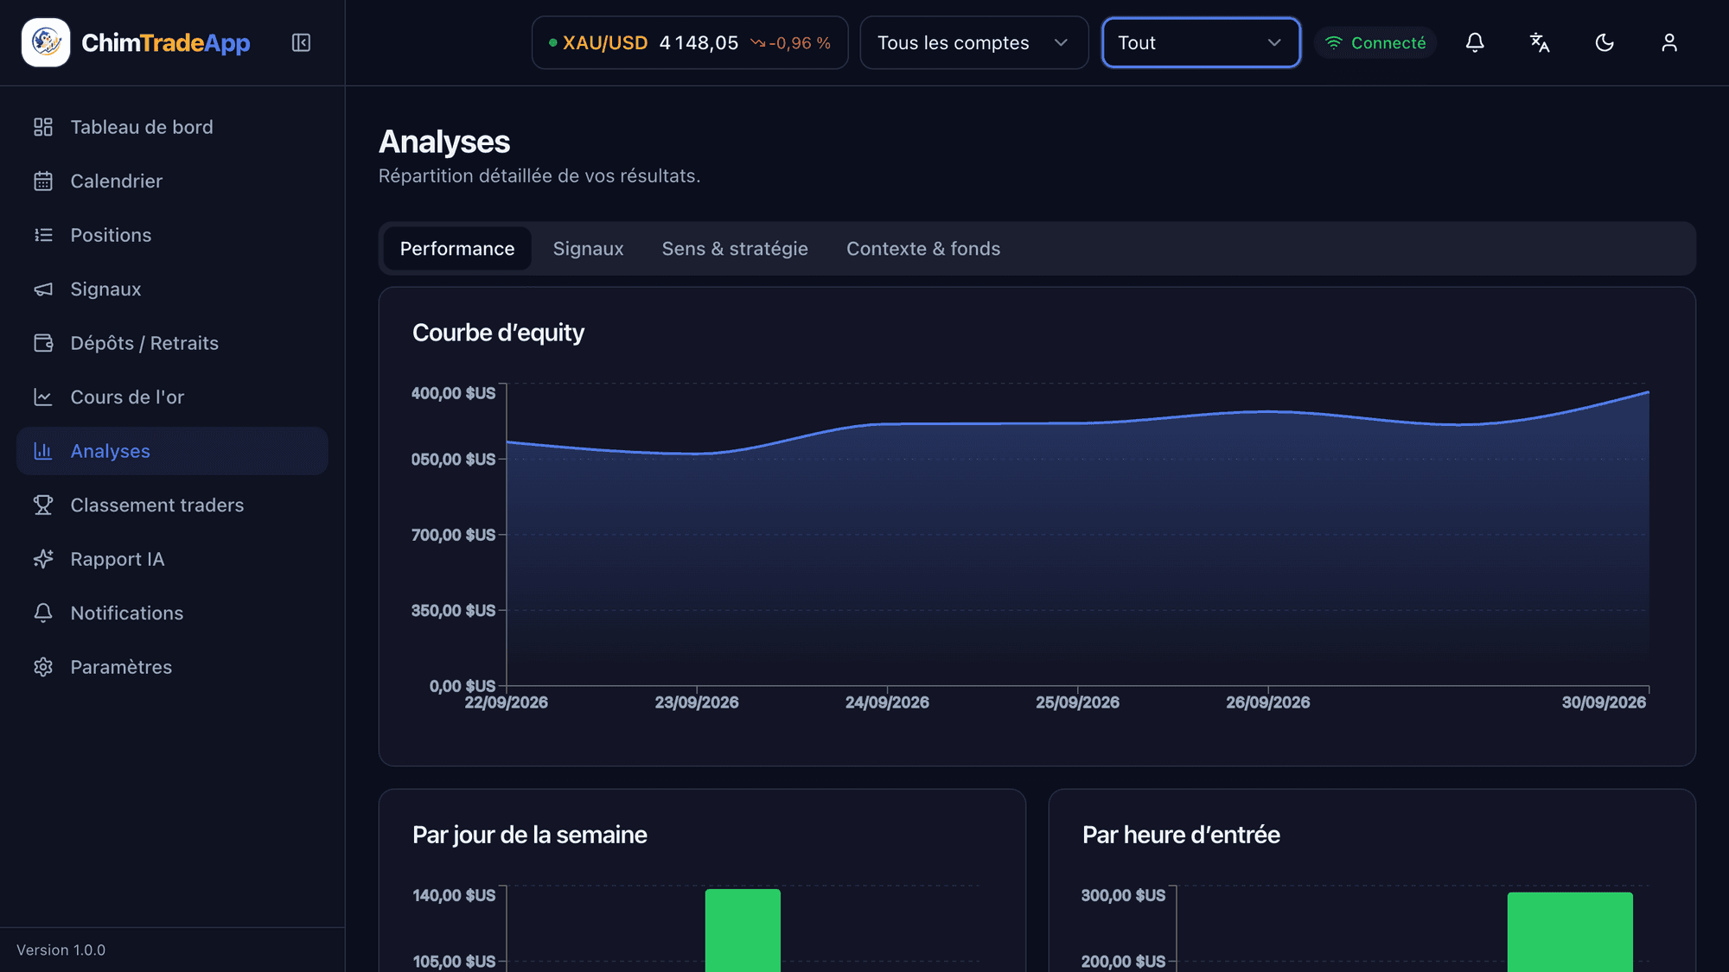Collapse the sidebar with the panel icon
This screenshot has height=972, width=1729.
point(301,42)
